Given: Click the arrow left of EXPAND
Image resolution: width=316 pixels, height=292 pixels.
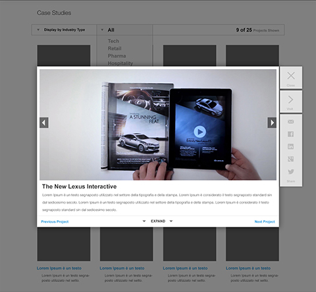Looking at the screenshot, I should click(144, 221).
